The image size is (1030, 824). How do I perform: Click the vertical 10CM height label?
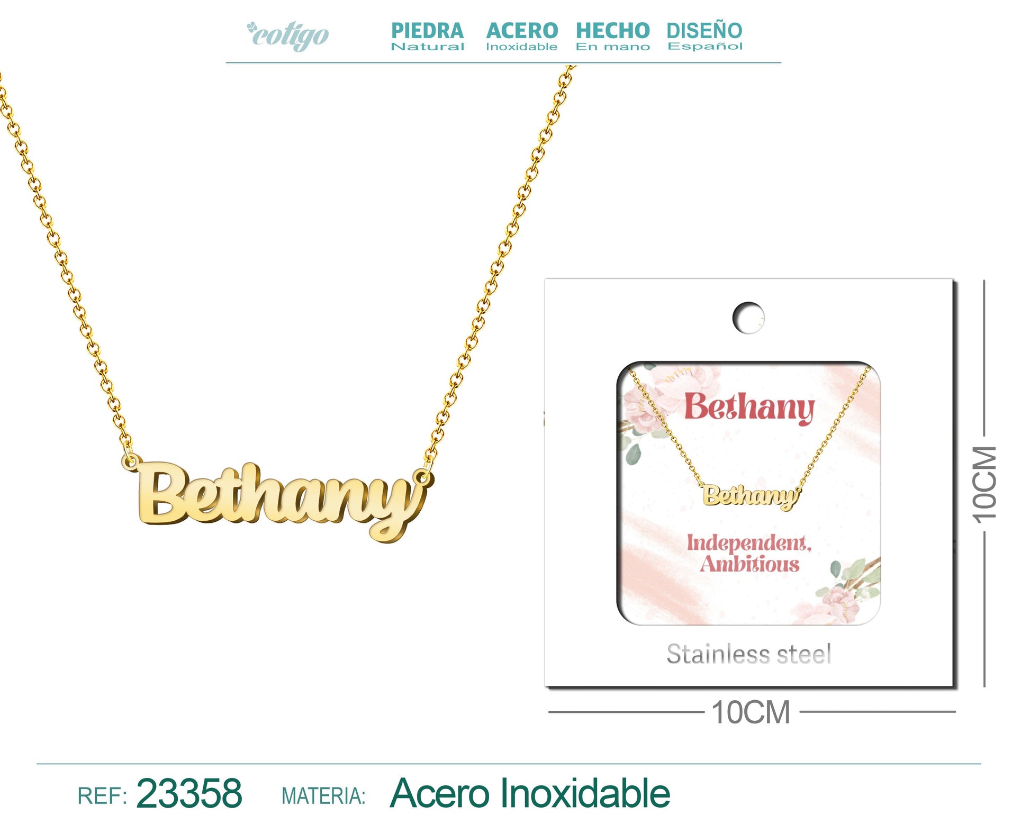tap(985, 484)
